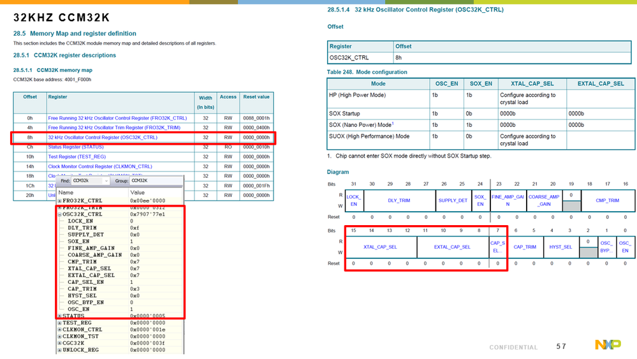This screenshot has height=359, width=637.
Task: Expand the FRO32K_CTRL tree node
Action: click(x=59, y=201)
